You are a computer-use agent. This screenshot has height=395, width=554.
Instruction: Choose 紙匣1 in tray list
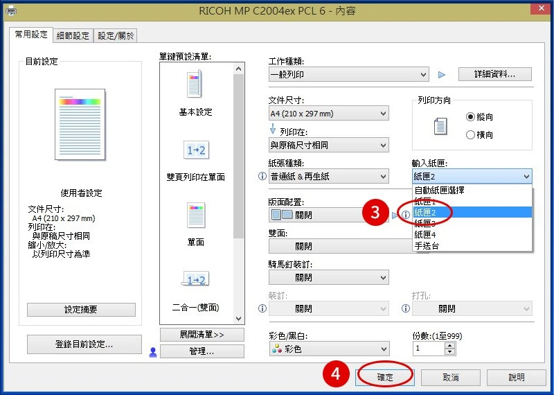coord(472,202)
